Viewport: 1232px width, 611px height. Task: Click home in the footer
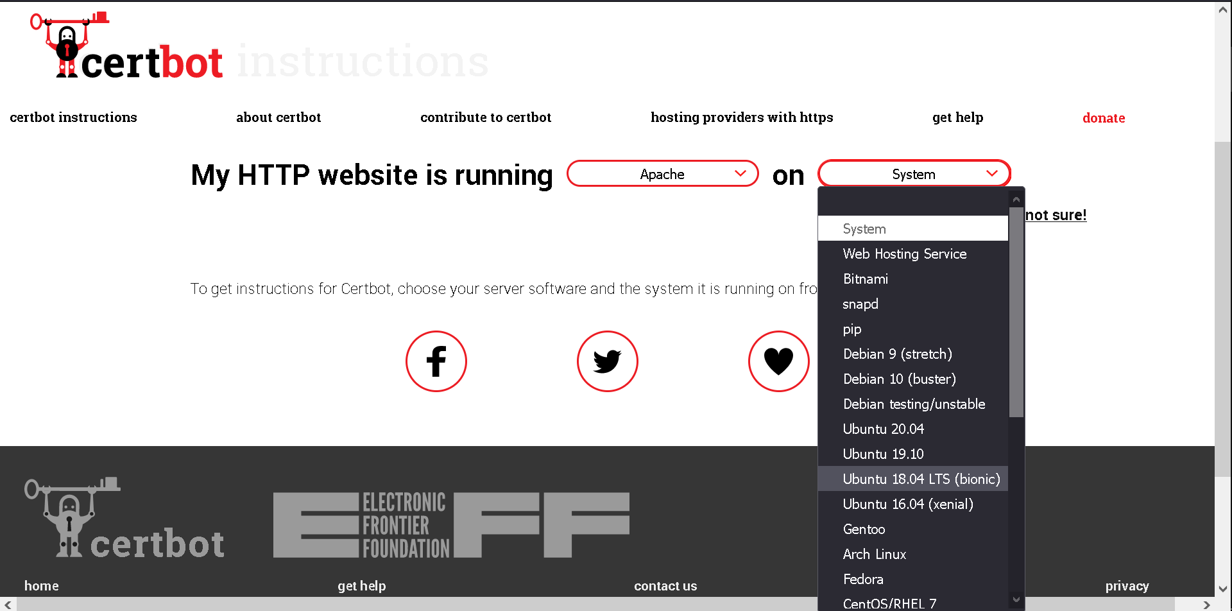pyautogui.click(x=42, y=586)
